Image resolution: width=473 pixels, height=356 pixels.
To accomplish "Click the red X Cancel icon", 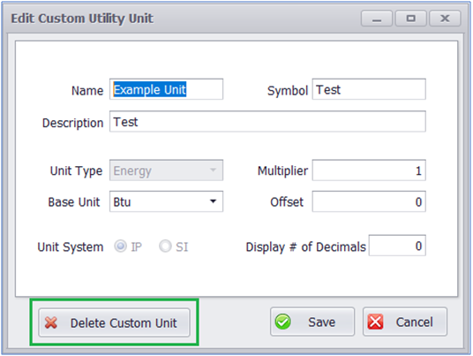I will click(375, 322).
